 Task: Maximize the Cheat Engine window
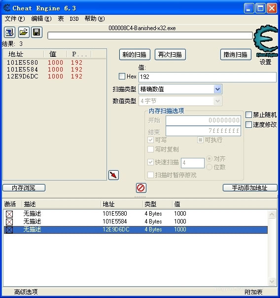click(x=260, y=8)
